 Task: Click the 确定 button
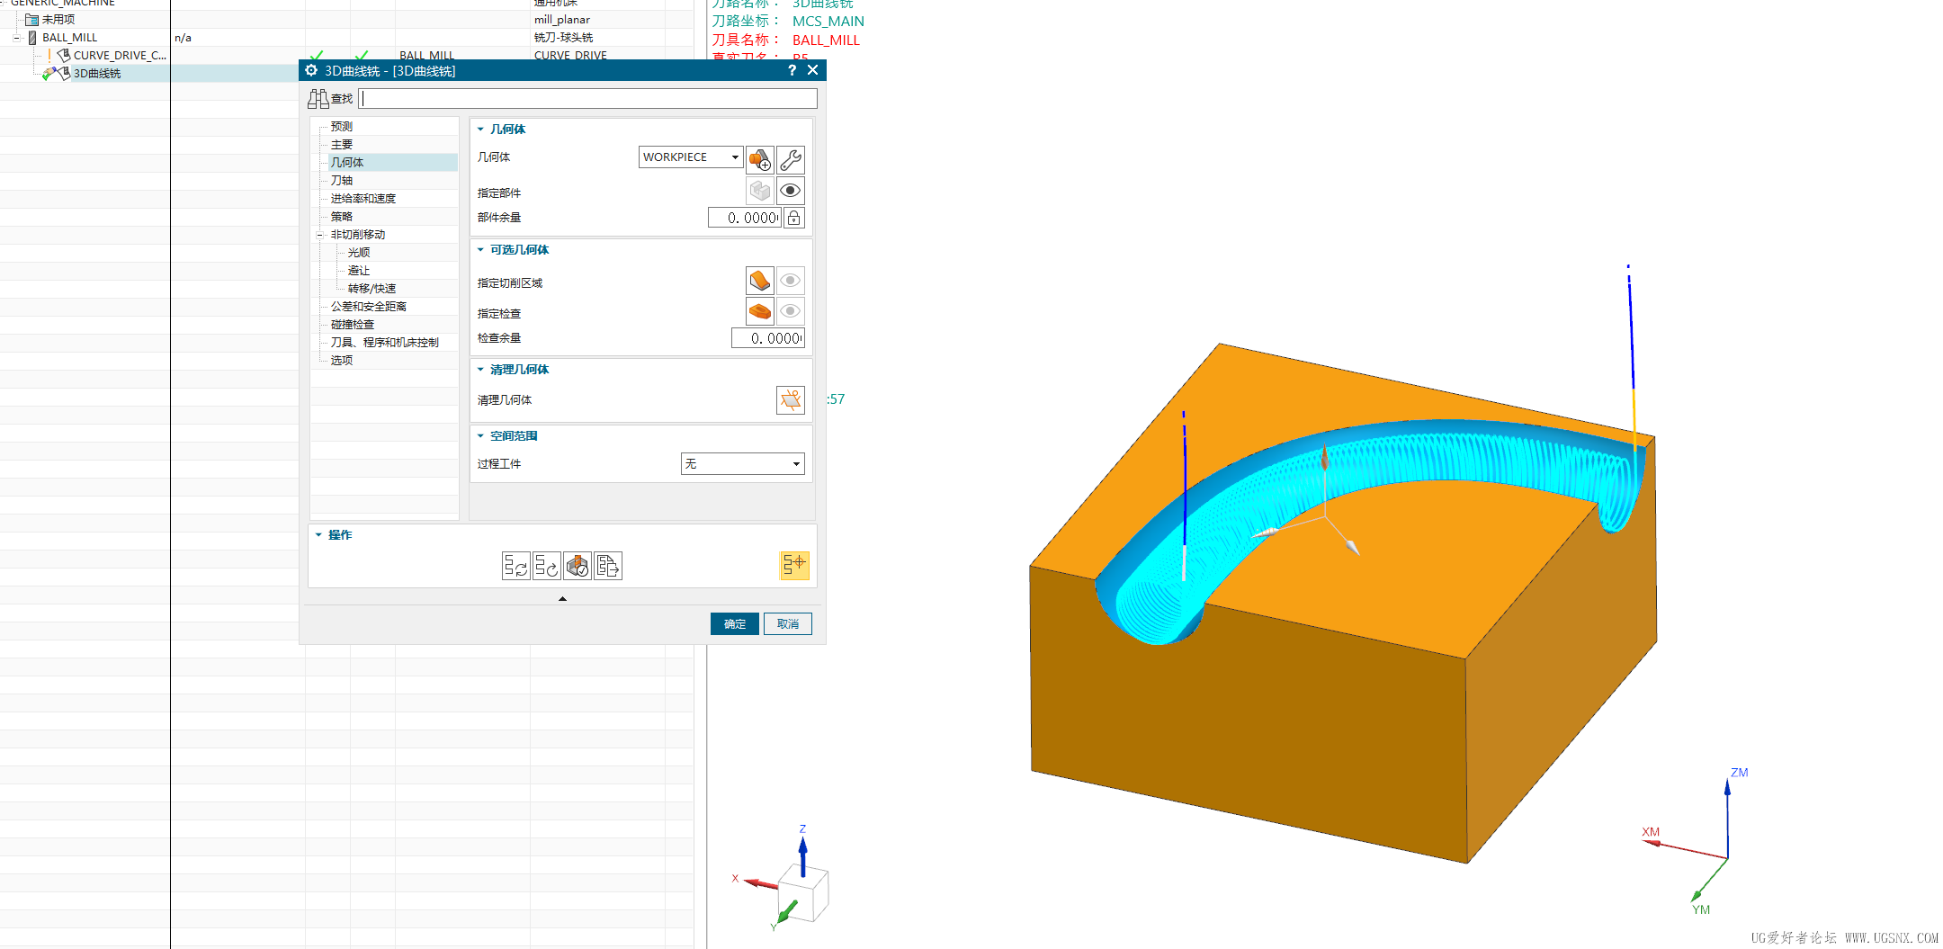pos(735,624)
